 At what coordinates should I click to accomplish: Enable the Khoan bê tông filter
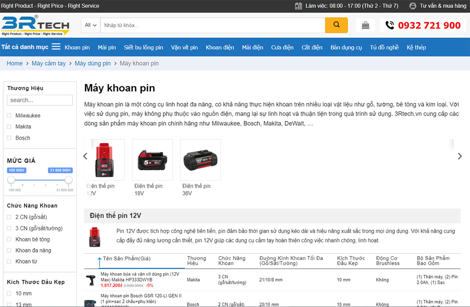(9, 239)
